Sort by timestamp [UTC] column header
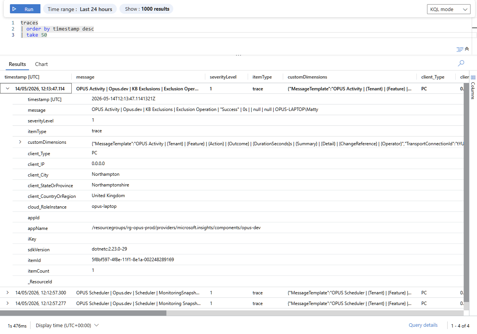The image size is (477, 334). [x=22, y=77]
